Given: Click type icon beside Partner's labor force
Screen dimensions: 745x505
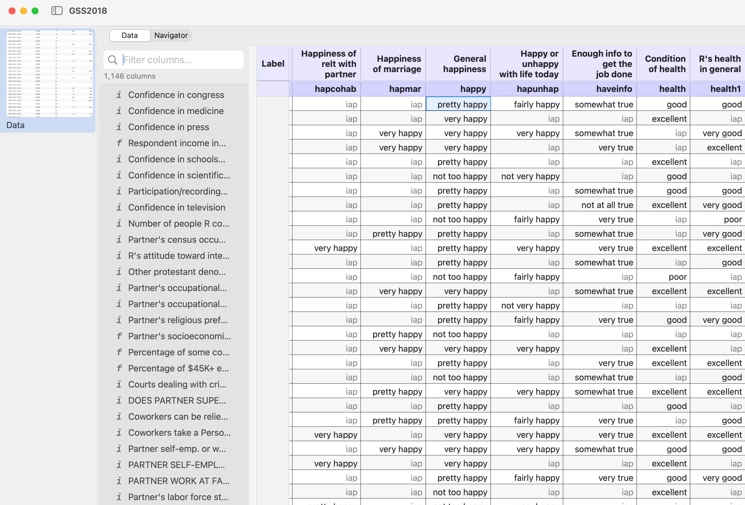Looking at the screenshot, I should (119, 497).
